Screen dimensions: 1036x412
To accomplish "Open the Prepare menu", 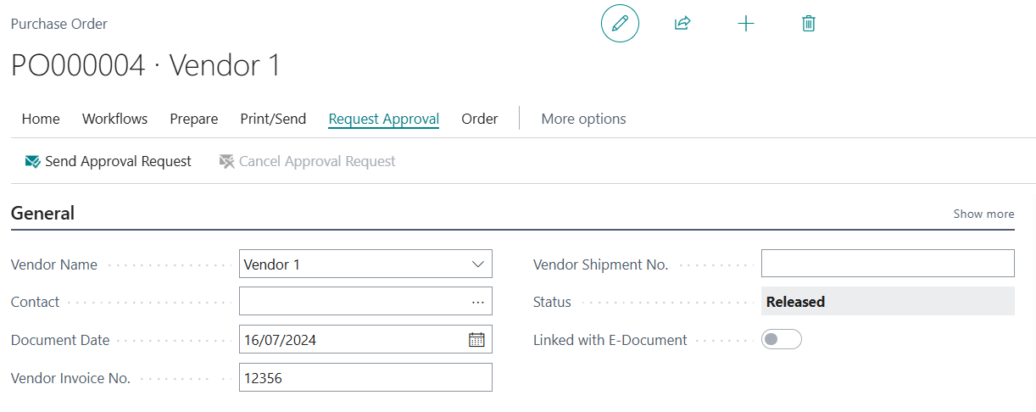I will (193, 119).
